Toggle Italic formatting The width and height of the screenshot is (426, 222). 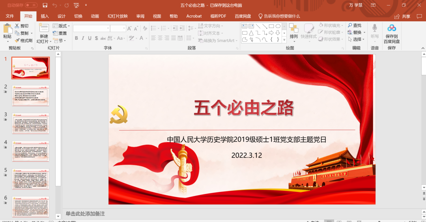[83, 38]
